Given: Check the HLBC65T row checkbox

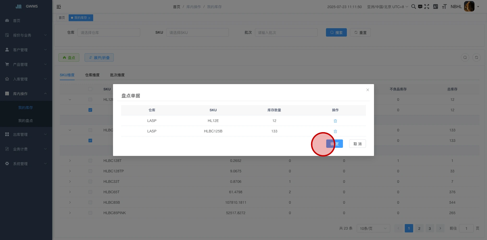Looking at the screenshot, I should pyautogui.click(x=90, y=192).
